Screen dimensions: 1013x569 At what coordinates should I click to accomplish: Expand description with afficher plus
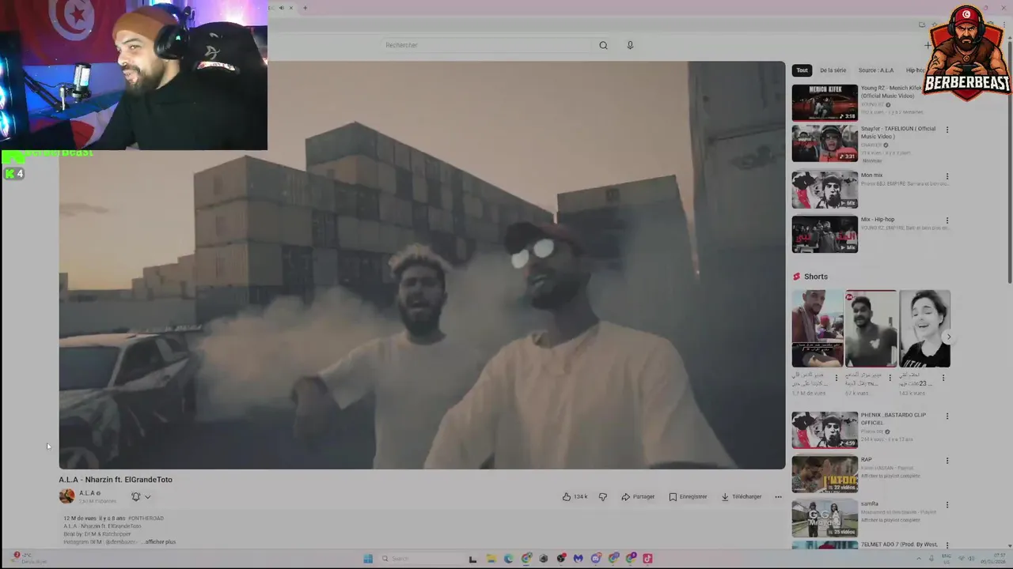(x=160, y=542)
